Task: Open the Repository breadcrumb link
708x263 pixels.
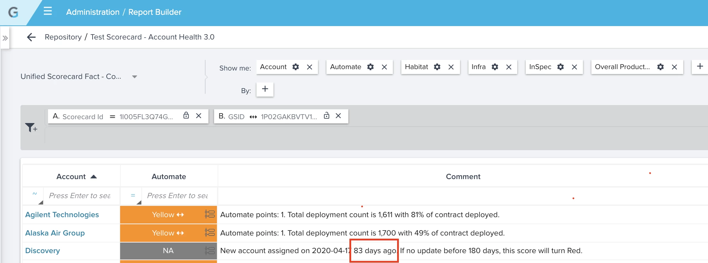Action: coord(63,37)
